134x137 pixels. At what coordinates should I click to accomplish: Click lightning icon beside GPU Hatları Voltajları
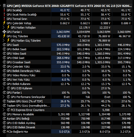(x=8, y=28)
